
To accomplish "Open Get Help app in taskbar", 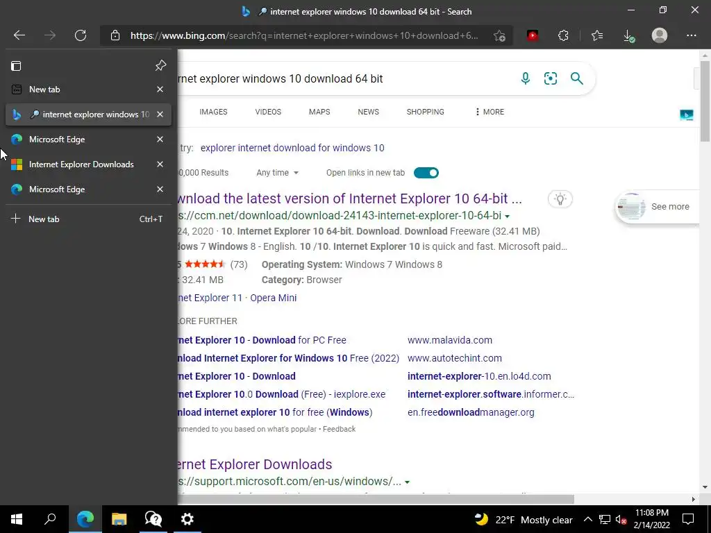I will click(153, 519).
